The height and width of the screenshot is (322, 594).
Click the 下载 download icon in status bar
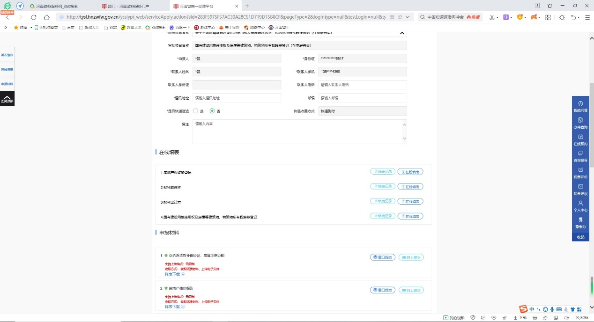point(520,318)
